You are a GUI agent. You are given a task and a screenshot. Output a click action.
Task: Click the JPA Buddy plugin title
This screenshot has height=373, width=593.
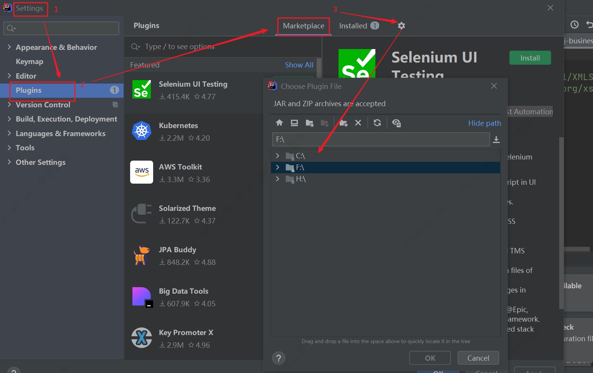[x=177, y=250]
